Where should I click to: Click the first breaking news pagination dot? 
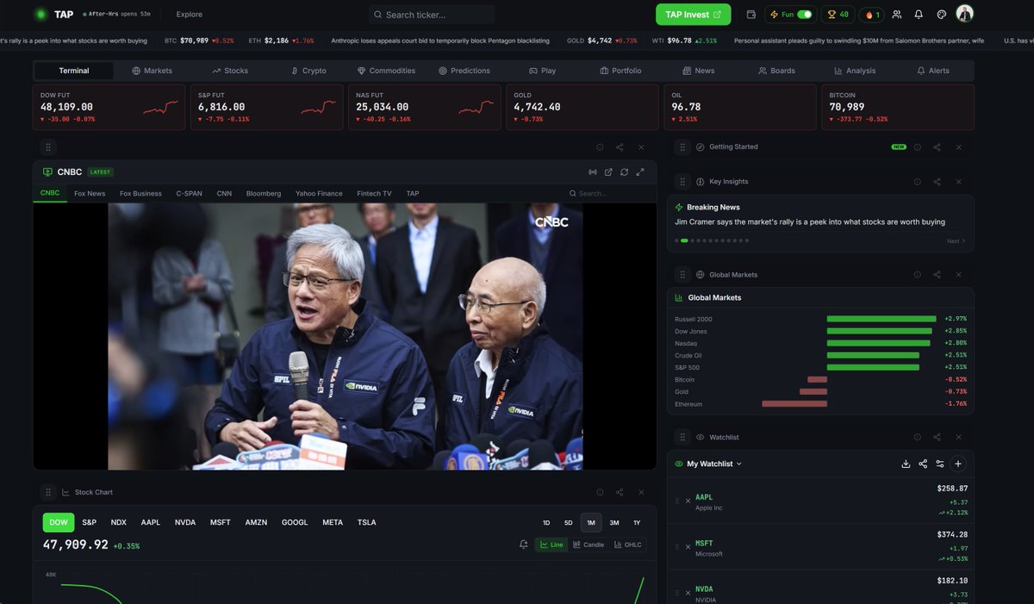point(676,240)
